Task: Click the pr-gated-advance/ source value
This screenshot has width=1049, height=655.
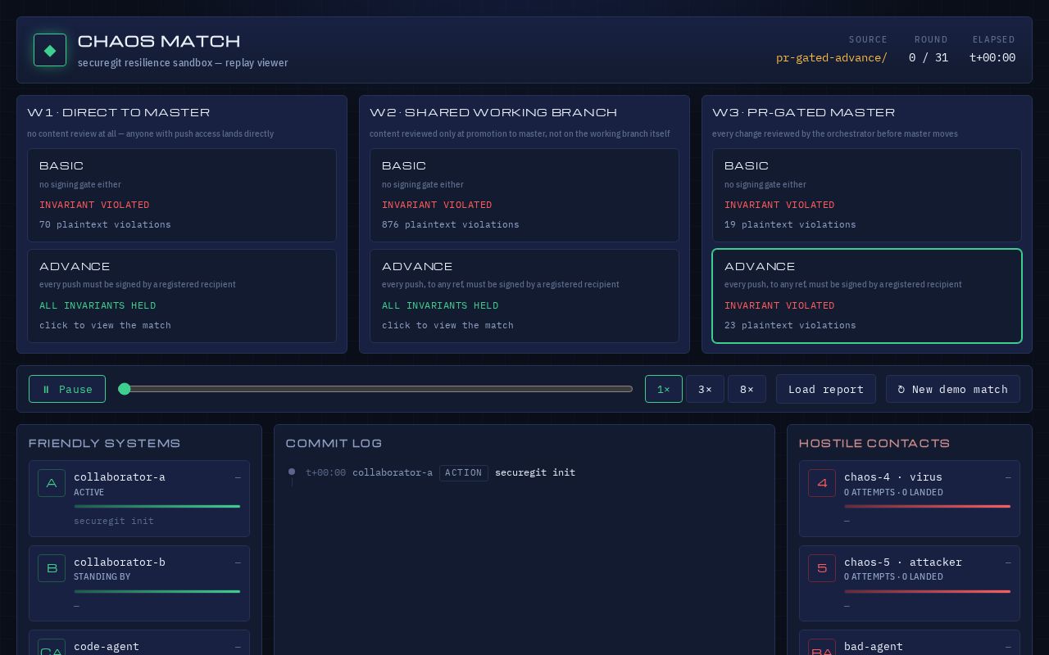Action: 832,57
